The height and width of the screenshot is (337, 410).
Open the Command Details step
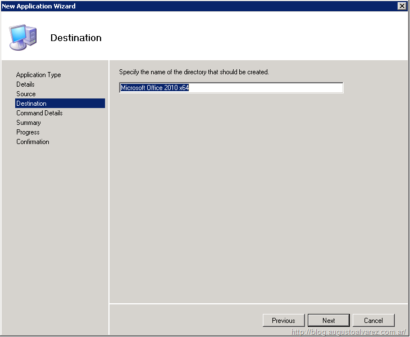39,113
